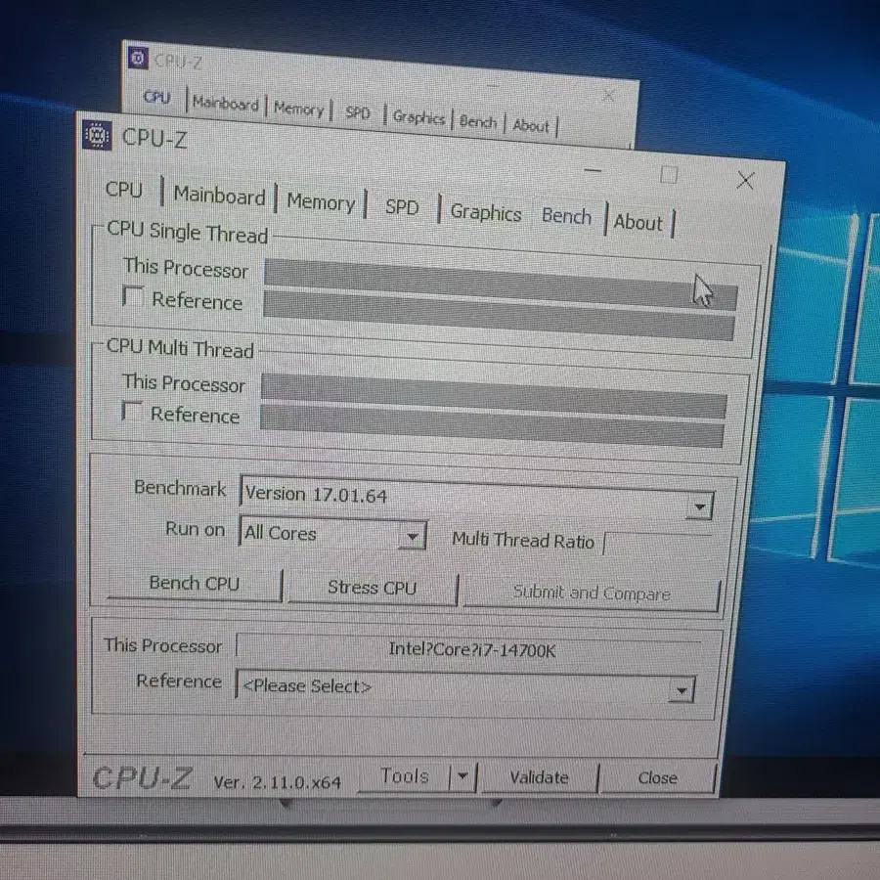880x880 pixels.
Task: Start the benchmark with Bench CPU
Action: [x=195, y=585]
